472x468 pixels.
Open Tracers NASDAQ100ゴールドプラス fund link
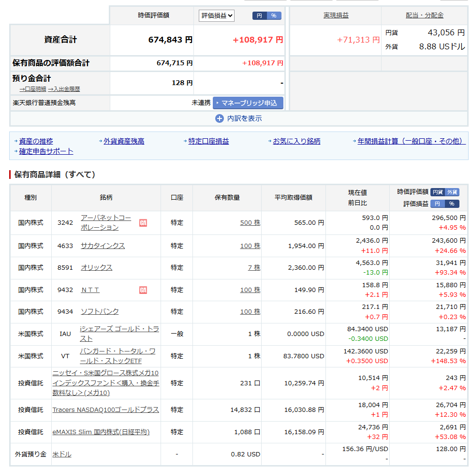[105, 409]
